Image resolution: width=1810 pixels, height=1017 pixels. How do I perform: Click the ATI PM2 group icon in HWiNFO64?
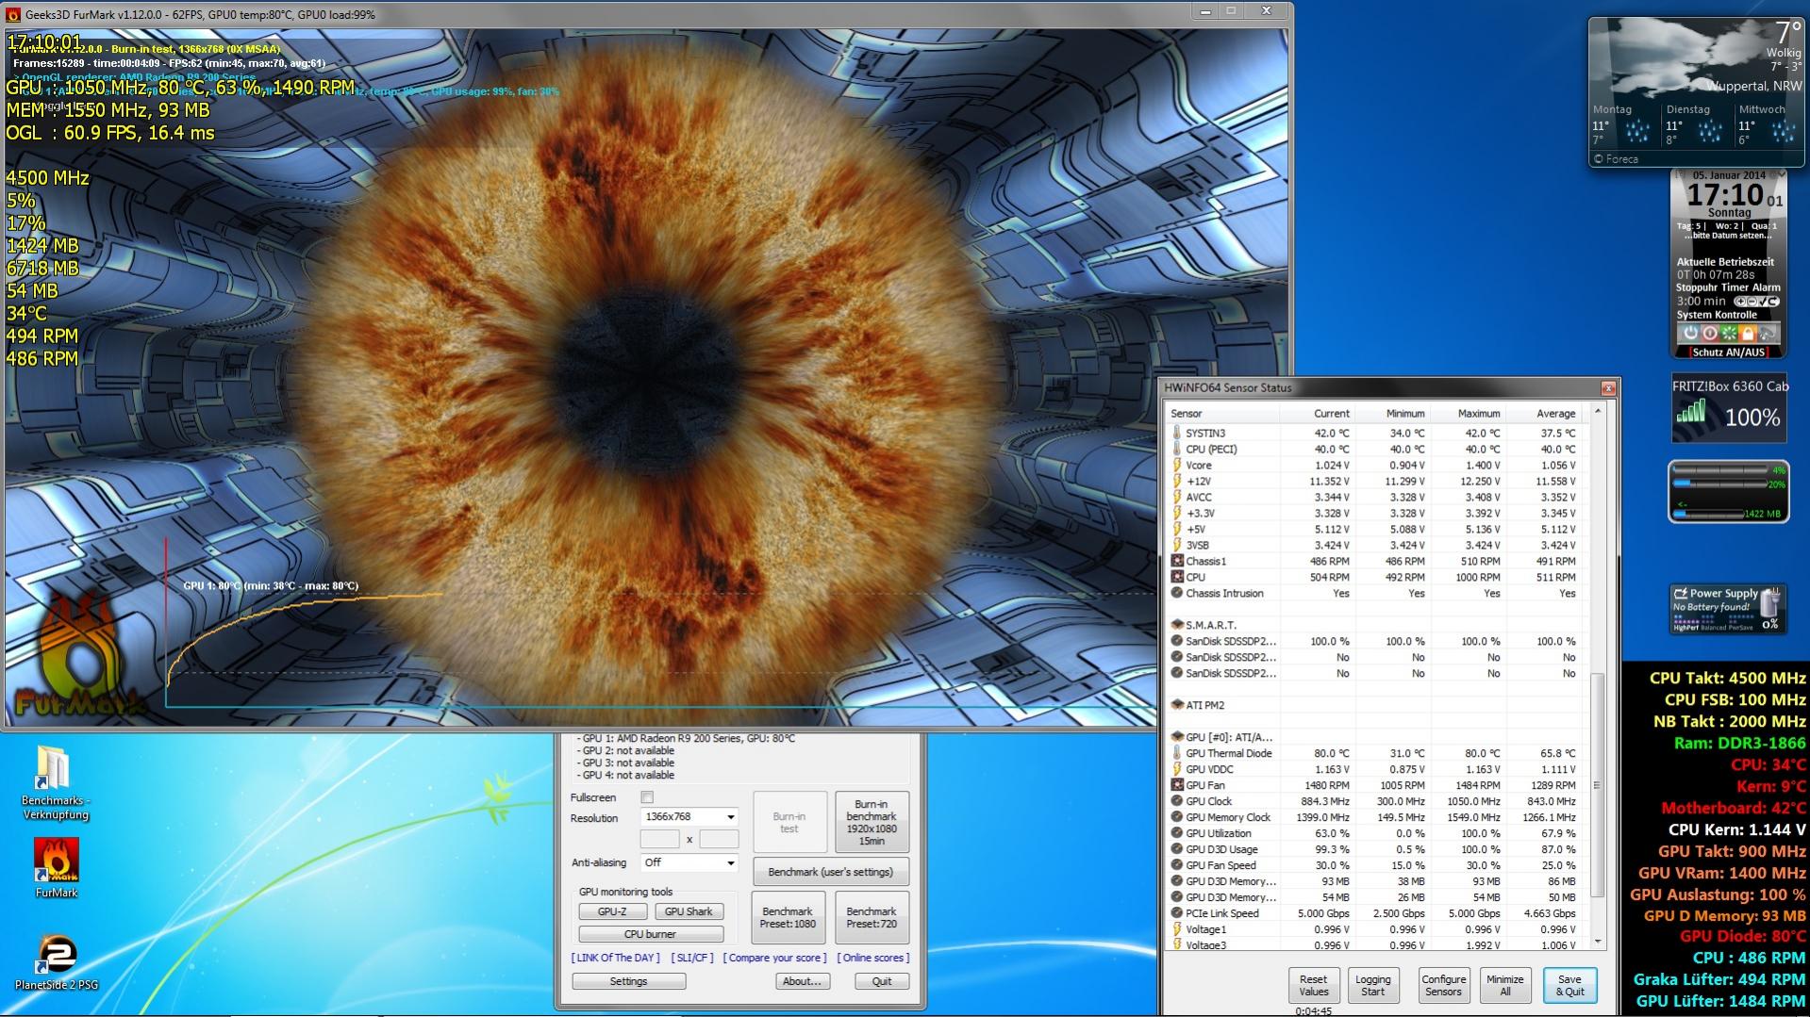[1177, 705]
